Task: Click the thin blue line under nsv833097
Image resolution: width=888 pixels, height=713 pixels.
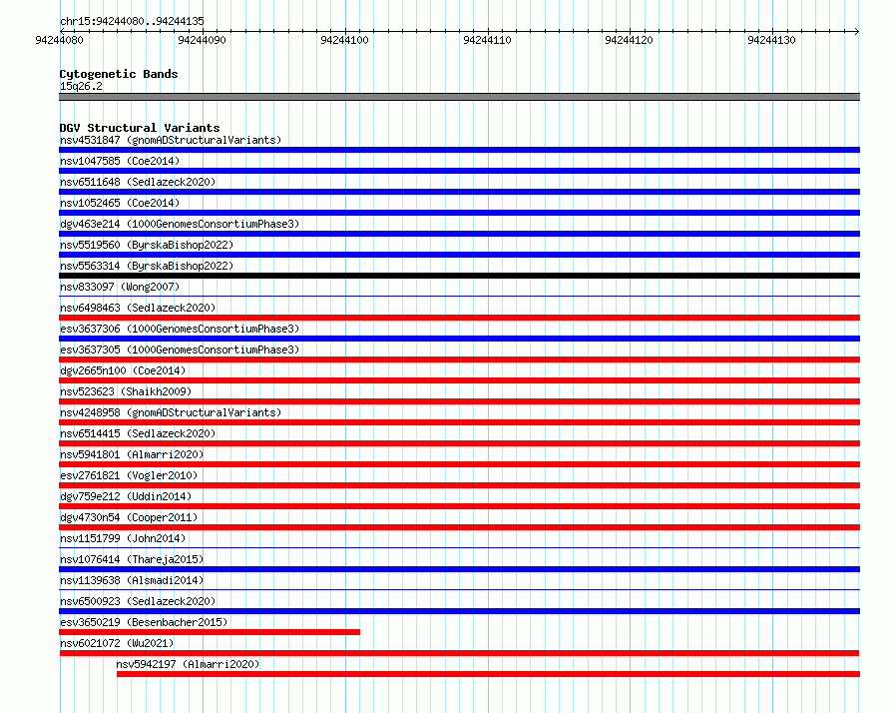Action: pos(459,296)
